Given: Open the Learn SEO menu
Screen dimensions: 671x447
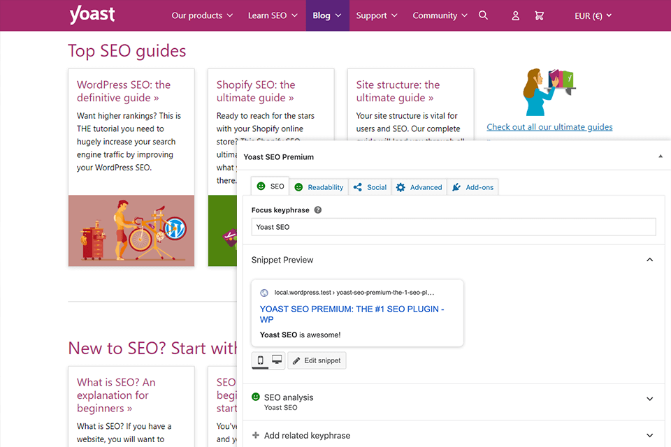Looking at the screenshot, I should (273, 16).
